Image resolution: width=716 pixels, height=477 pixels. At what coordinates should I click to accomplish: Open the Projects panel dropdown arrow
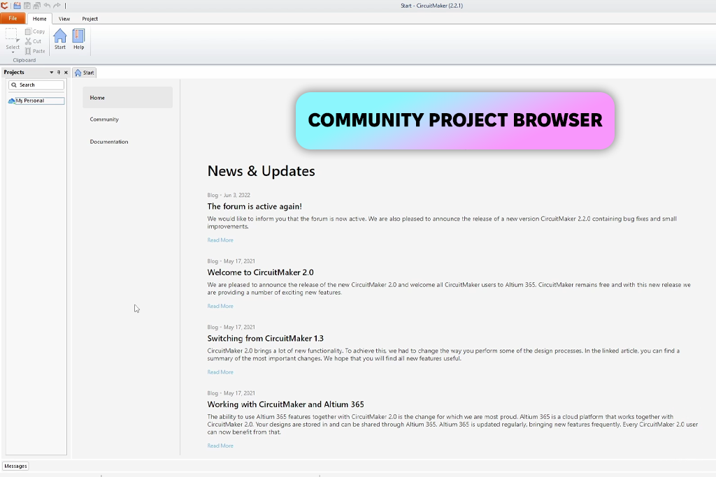coord(51,72)
